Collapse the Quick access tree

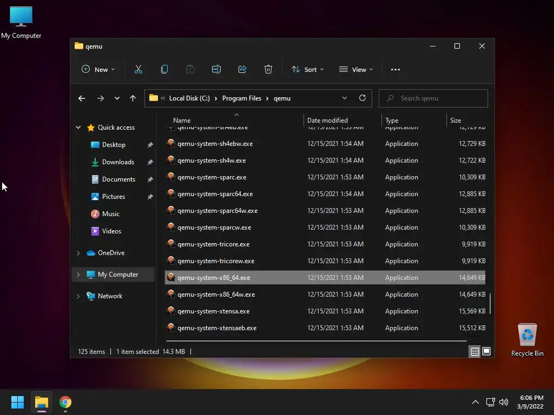point(78,128)
